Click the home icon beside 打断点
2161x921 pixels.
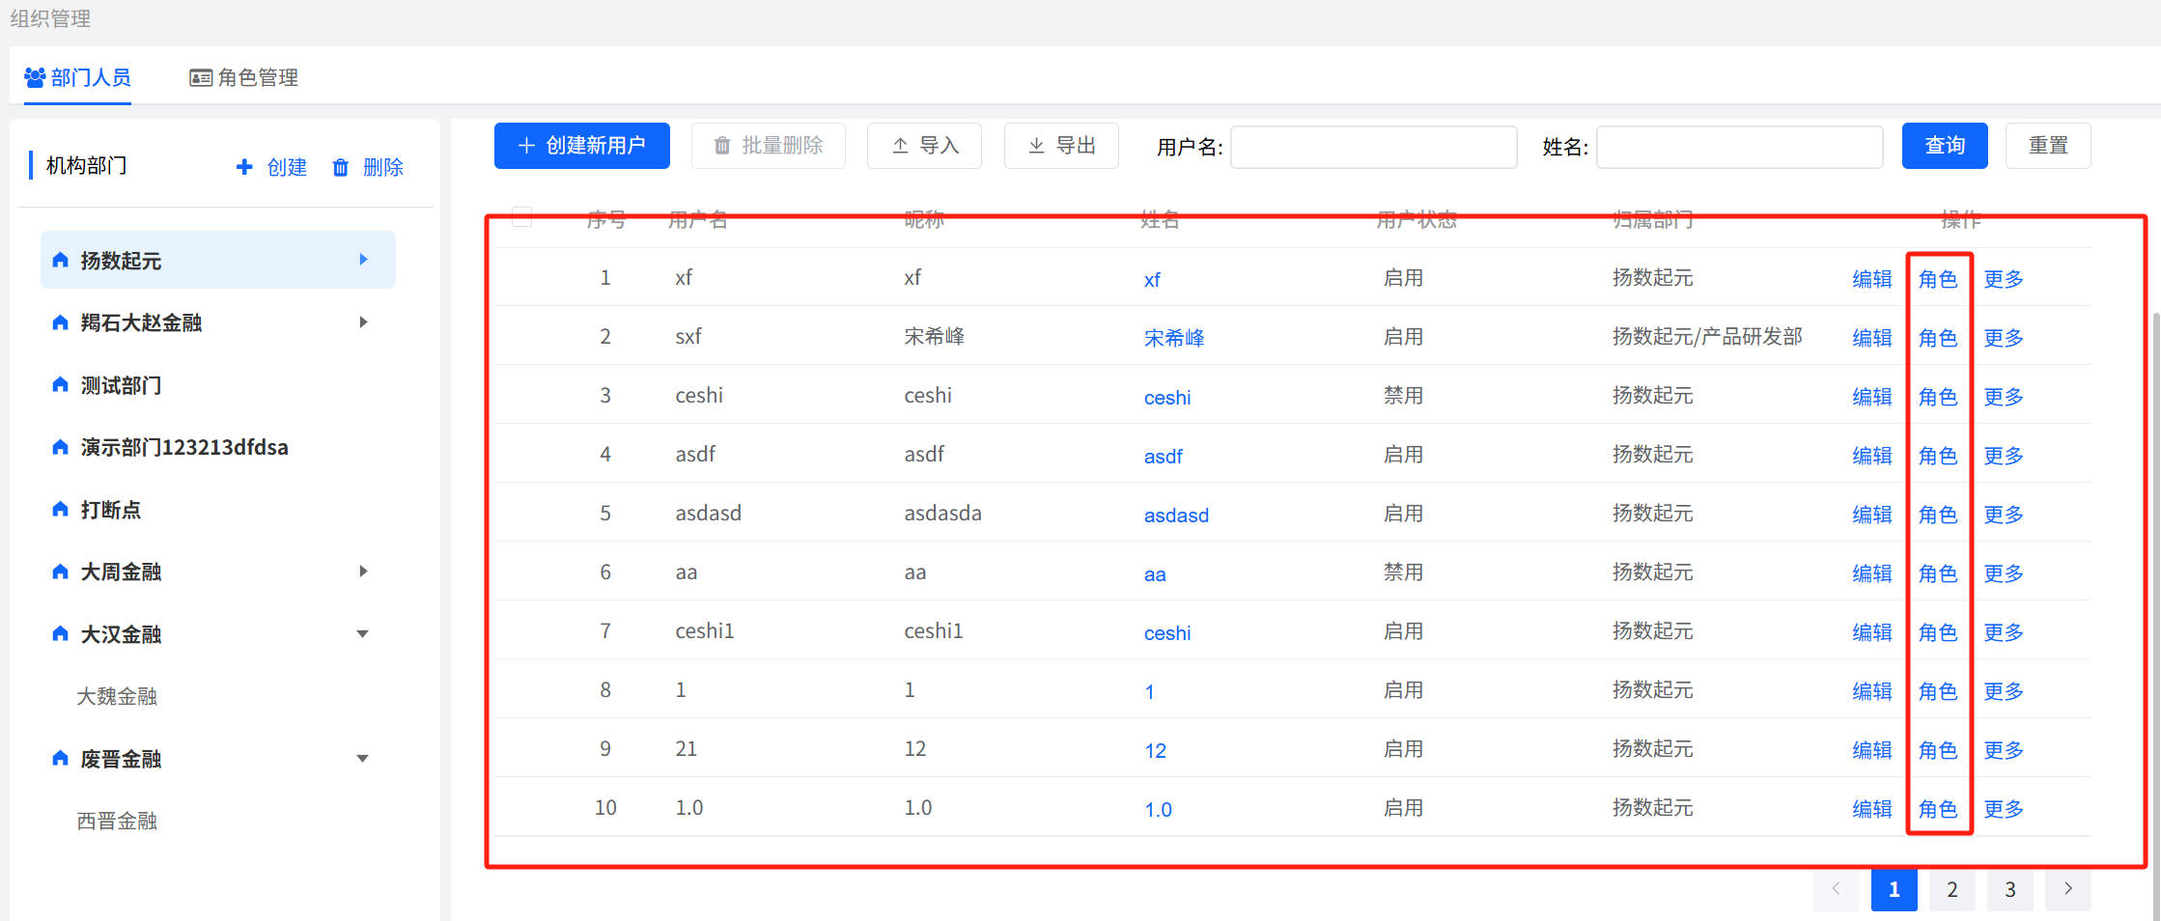point(60,509)
